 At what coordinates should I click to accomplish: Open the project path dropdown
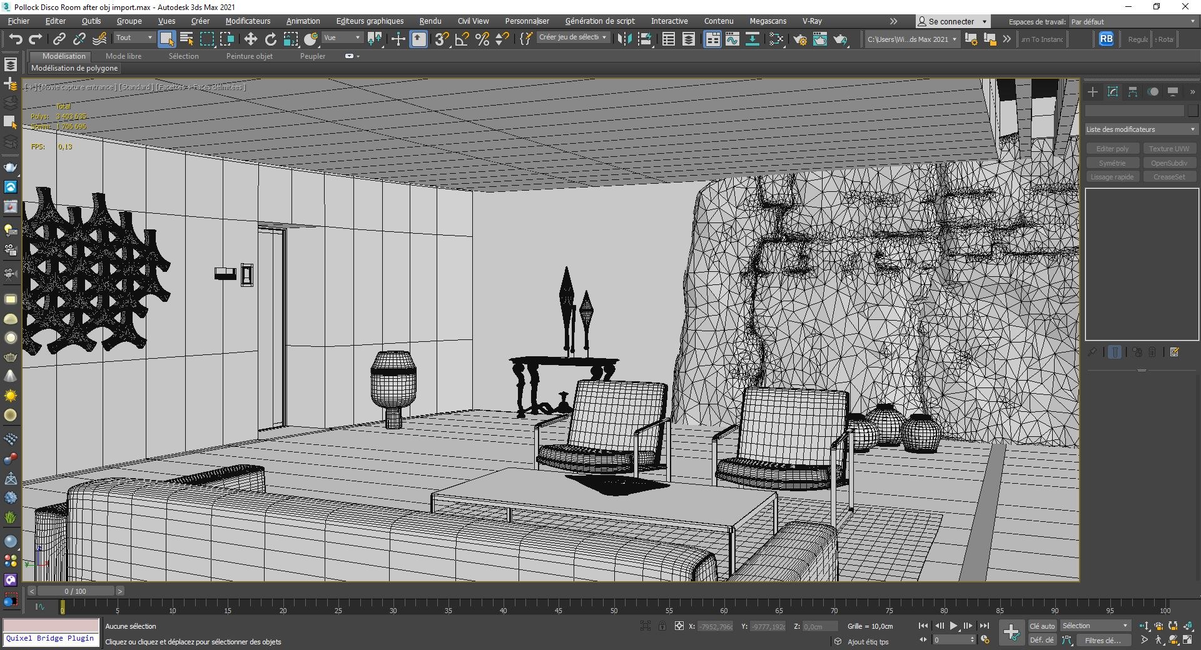click(x=912, y=39)
